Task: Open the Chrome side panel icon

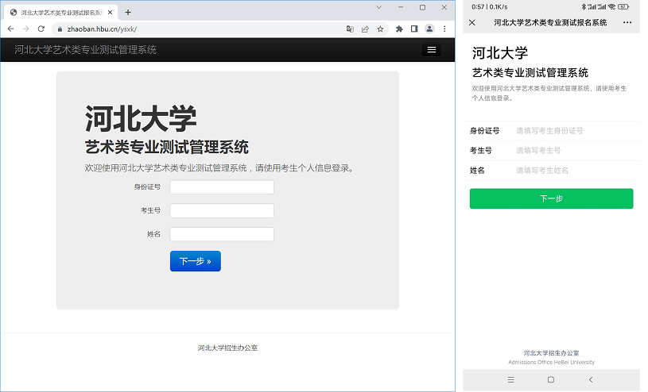Action: (x=414, y=29)
